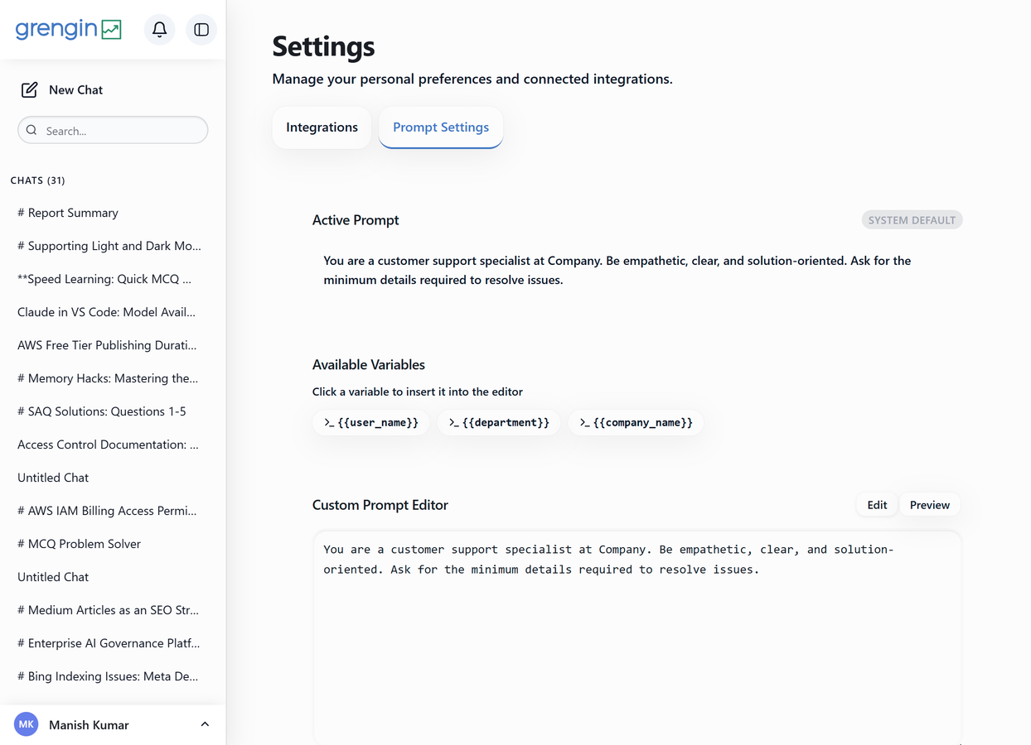Screen dimensions: 1031x745
Task: Click the MK user avatar
Action: click(27, 724)
